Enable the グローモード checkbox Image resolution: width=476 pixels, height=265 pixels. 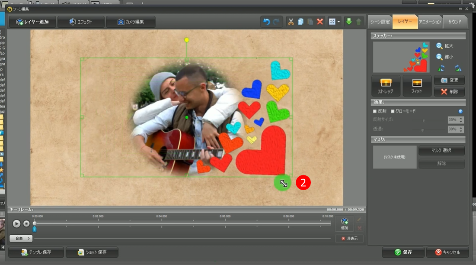393,111
